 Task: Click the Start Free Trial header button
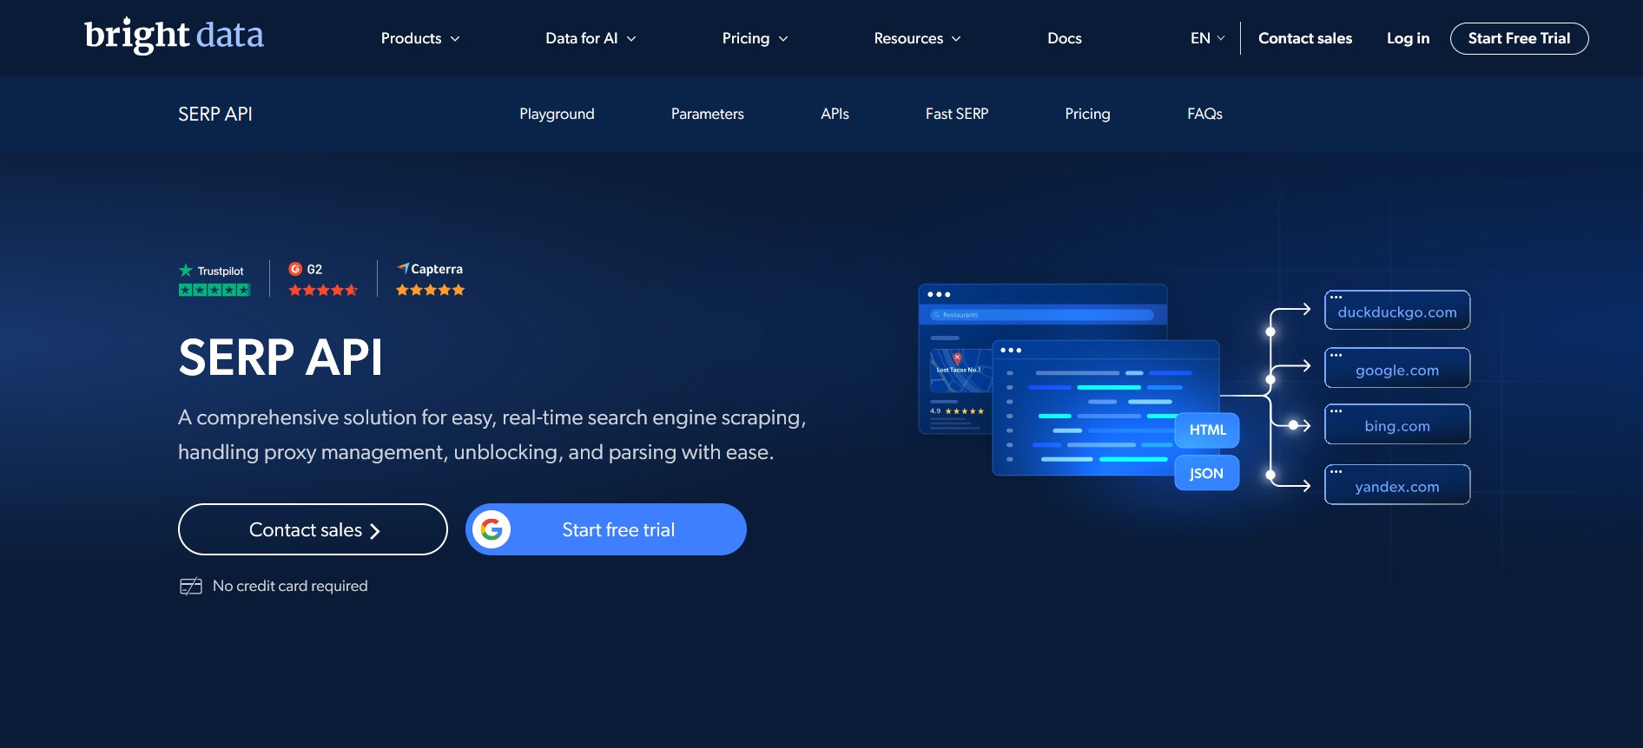click(x=1519, y=38)
